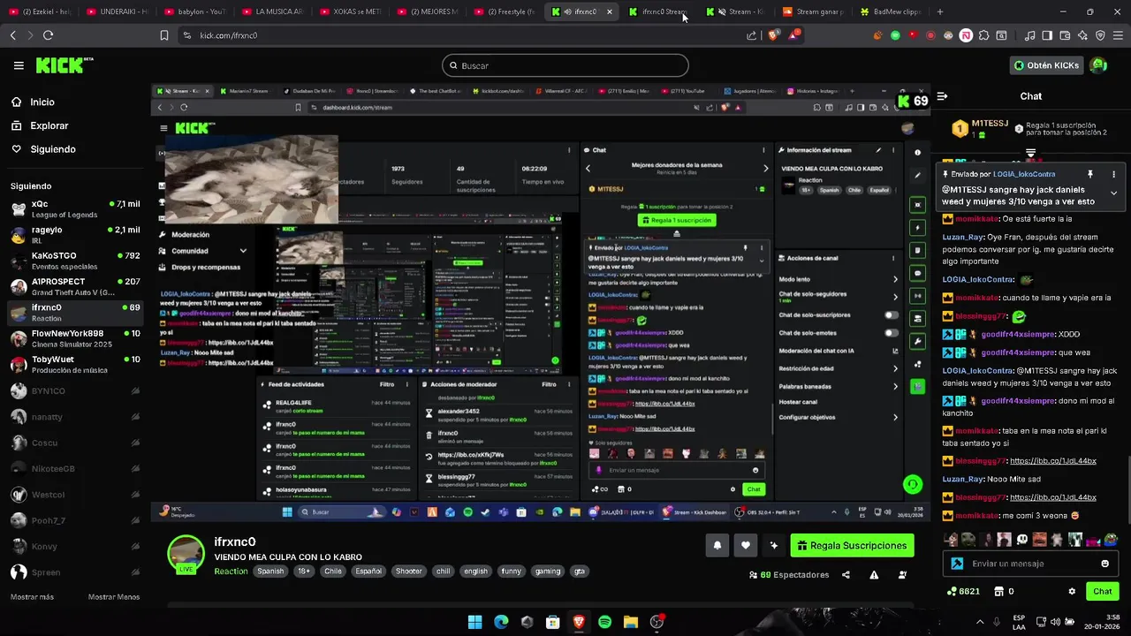Open the emoji picker in chat input
Viewport: 1131px width, 636px height.
(x=1104, y=564)
